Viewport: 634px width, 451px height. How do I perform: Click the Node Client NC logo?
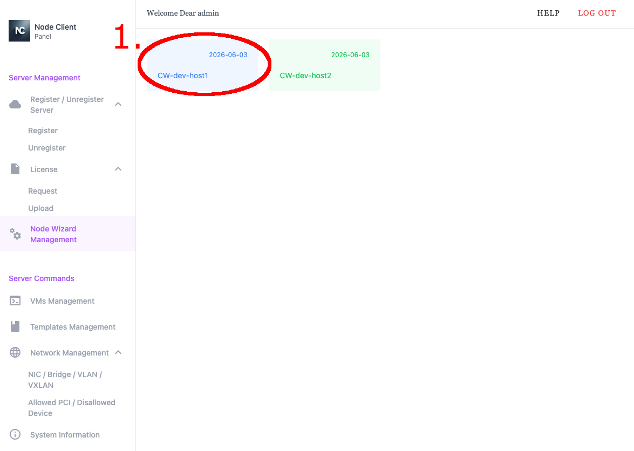19,31
